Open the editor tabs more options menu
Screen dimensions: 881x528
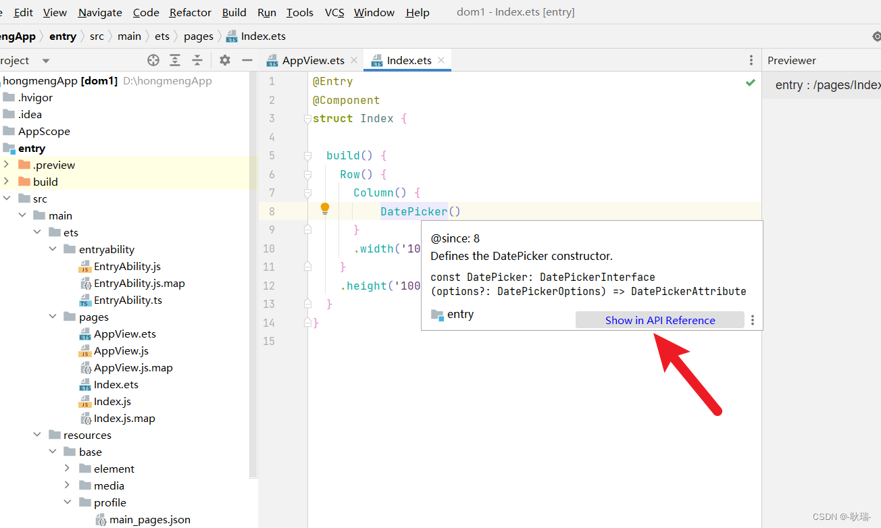(x=751, y=60)
